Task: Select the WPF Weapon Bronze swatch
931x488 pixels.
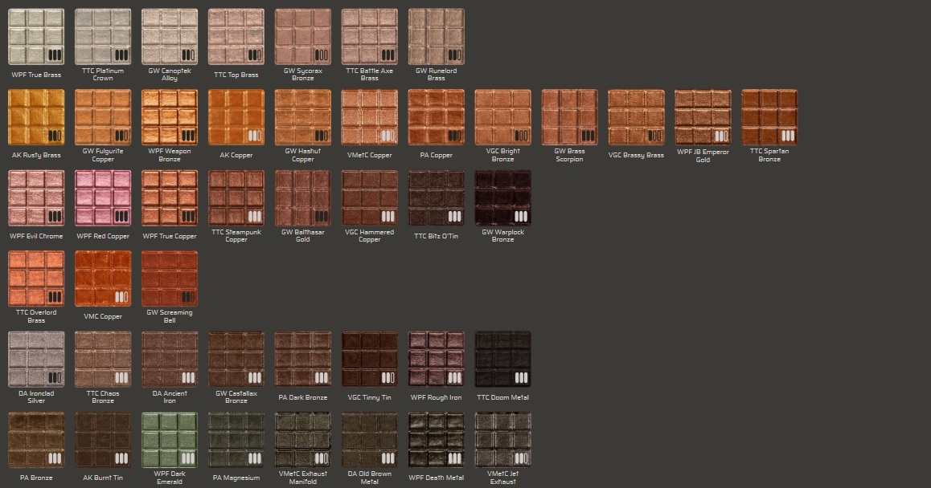Action: (x=169, y=117)
